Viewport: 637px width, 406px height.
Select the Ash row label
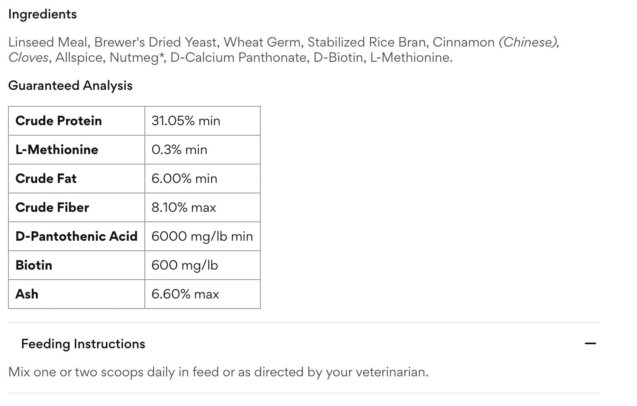[77, 294]
